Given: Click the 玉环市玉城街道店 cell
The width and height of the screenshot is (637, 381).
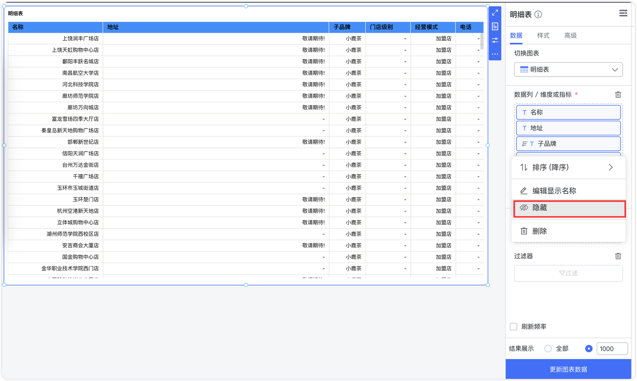Looking at the screenshot, I should 55,188.
